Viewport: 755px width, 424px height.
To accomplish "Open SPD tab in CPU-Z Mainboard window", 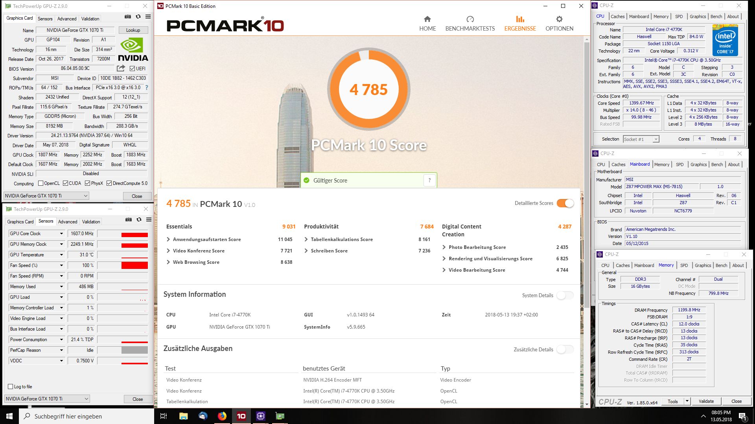I will [679, 164].
